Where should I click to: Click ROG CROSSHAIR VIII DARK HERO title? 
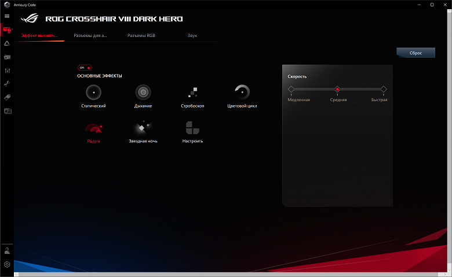[114, 19]
